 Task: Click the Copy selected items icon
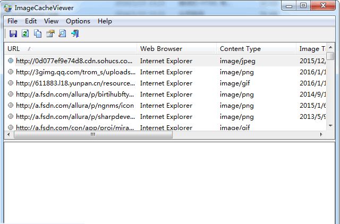tap(38, 33)
